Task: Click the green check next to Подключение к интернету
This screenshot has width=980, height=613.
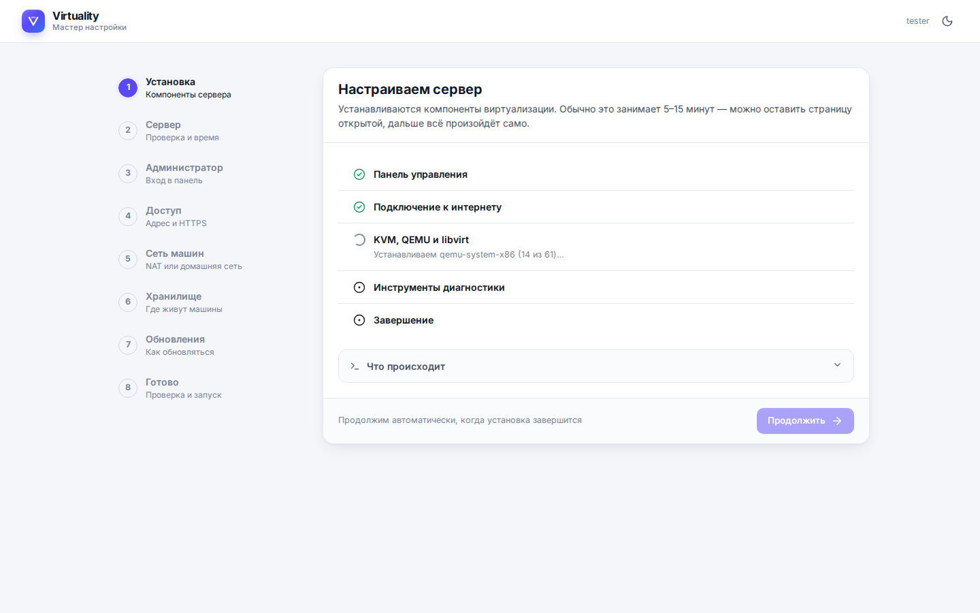Action: (359, 207)
